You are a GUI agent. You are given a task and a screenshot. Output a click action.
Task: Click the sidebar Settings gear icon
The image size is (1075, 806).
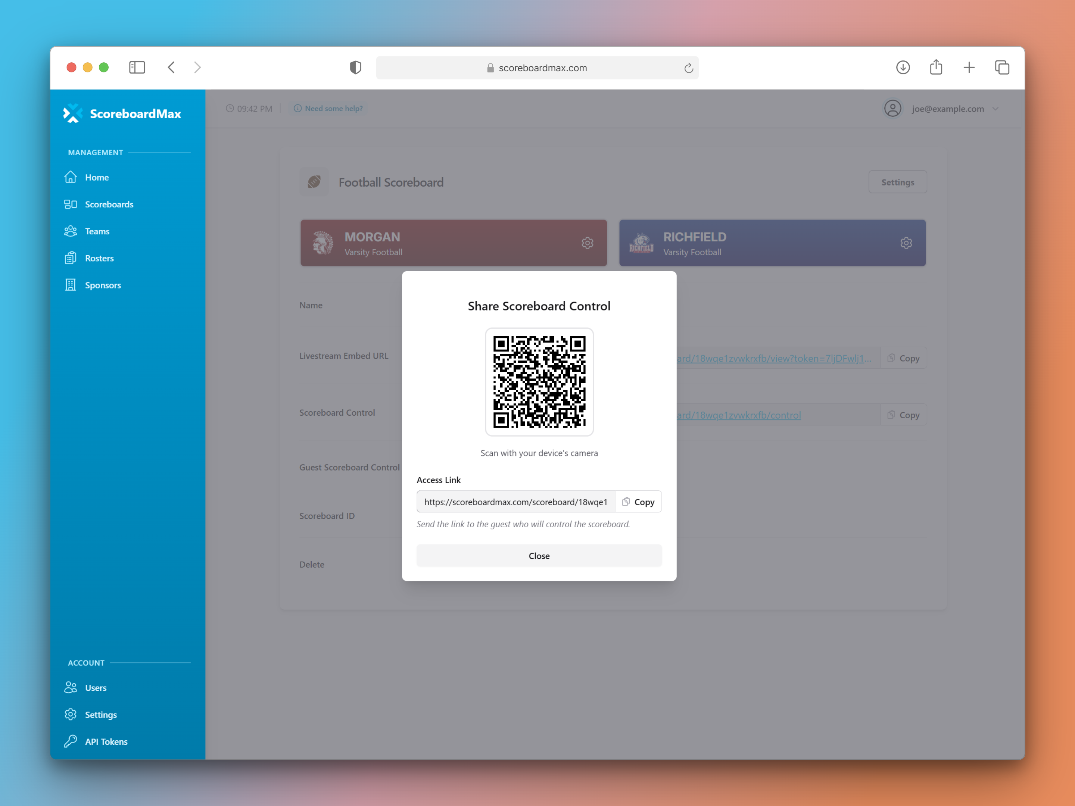[x=71, y=714]
